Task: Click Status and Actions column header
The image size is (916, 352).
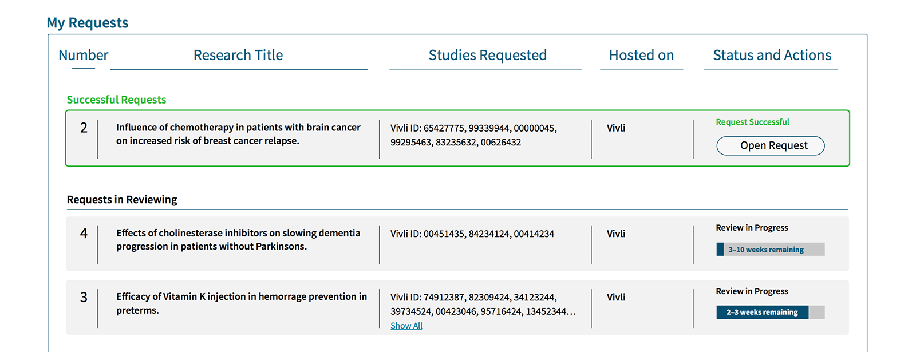Action: point(772,55)
